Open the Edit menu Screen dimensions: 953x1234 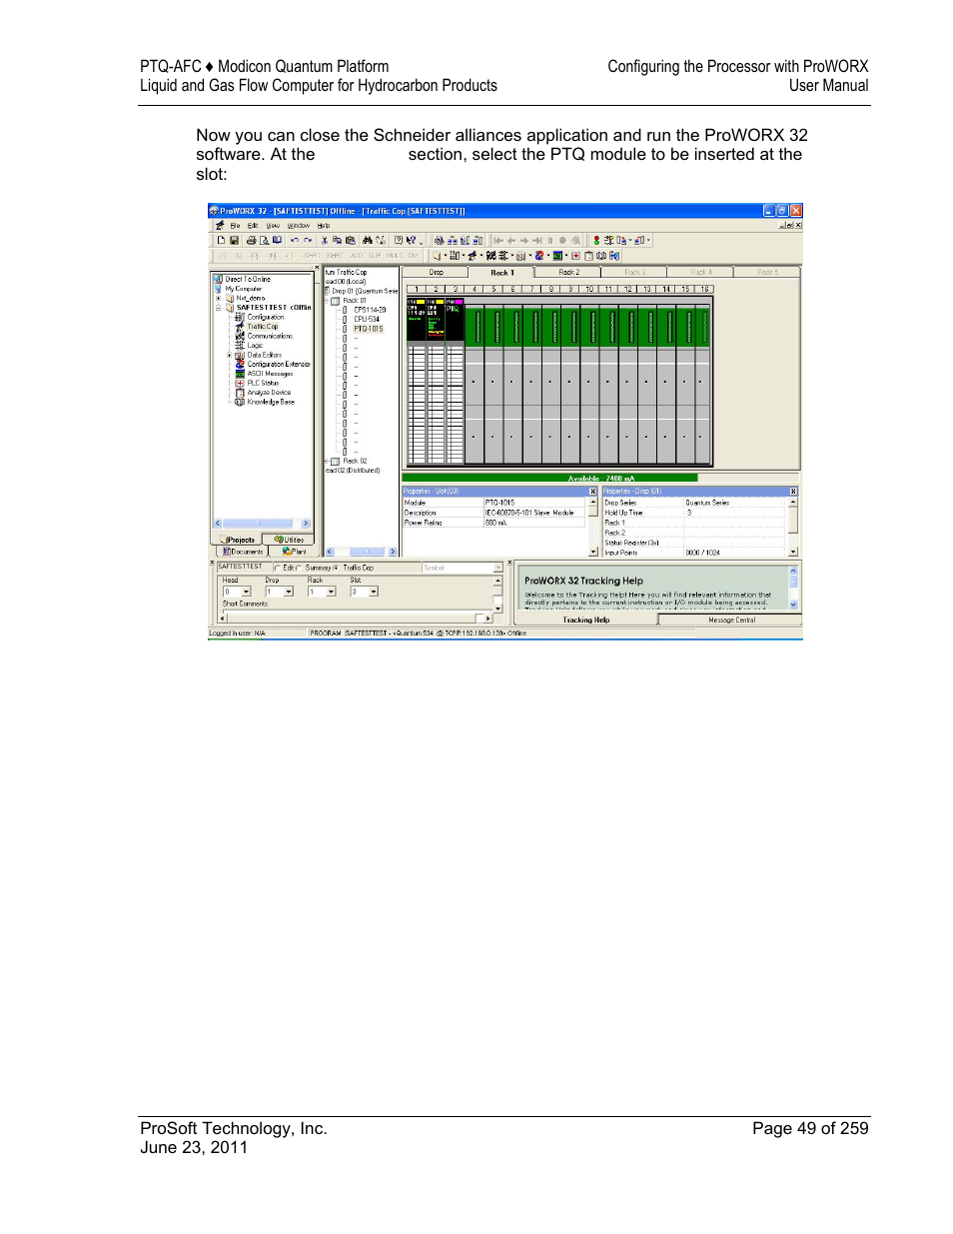pyautogui.click(x=253, y=226)
